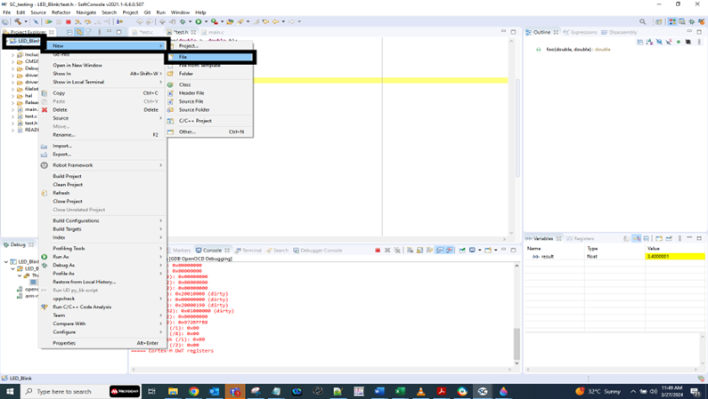Toggle Show Console on standard output

tap(440, 251)
